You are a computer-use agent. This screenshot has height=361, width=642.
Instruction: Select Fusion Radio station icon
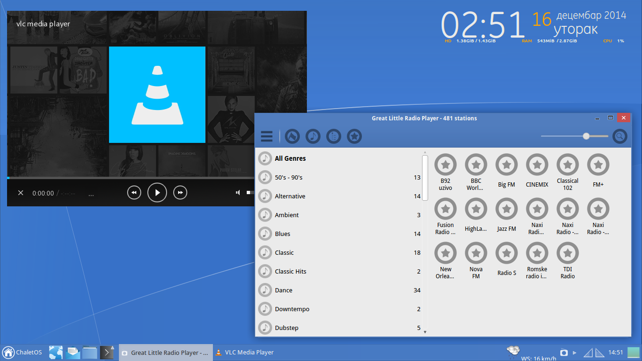446,209
